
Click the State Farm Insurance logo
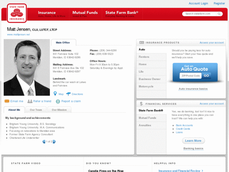pos(17,13)
